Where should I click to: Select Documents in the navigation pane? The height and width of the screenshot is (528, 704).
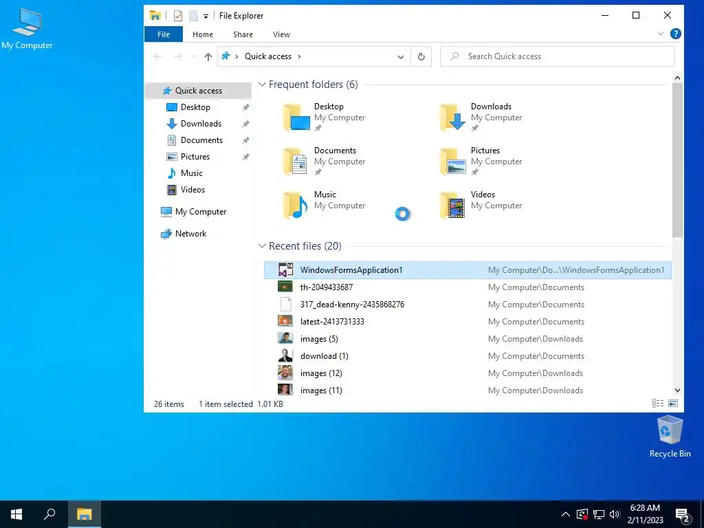point(201,140)
